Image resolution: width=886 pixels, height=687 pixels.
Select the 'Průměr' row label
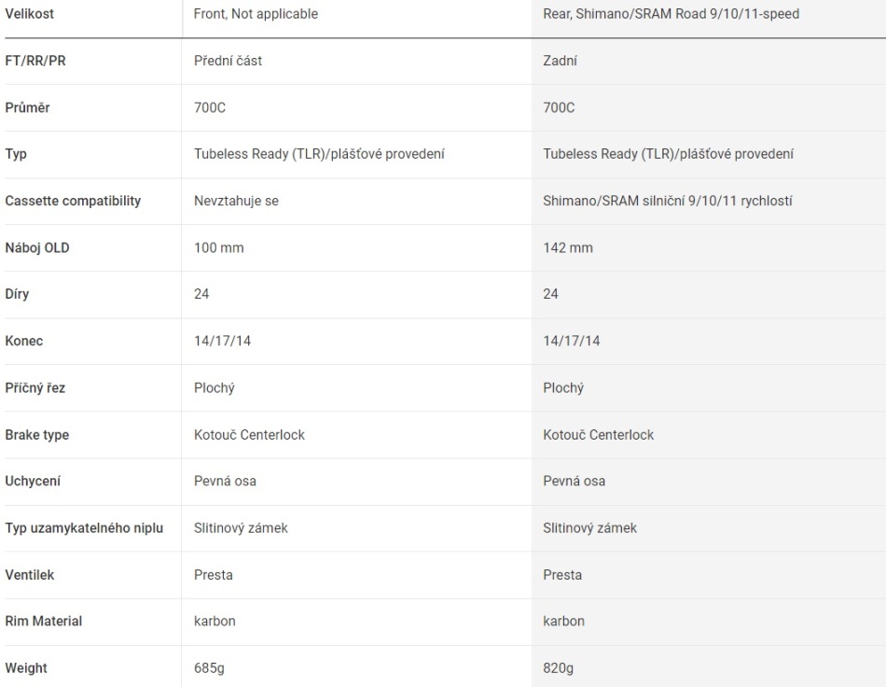(28, 107)
